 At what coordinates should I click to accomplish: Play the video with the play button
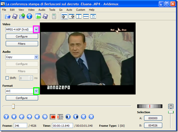(x=6, y=117)
